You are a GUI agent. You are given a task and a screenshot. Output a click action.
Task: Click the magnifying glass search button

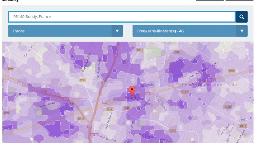[x=242, y=17]
